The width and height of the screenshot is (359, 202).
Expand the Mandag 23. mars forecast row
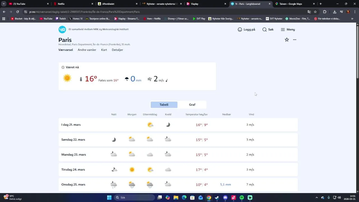coord(178,155)
